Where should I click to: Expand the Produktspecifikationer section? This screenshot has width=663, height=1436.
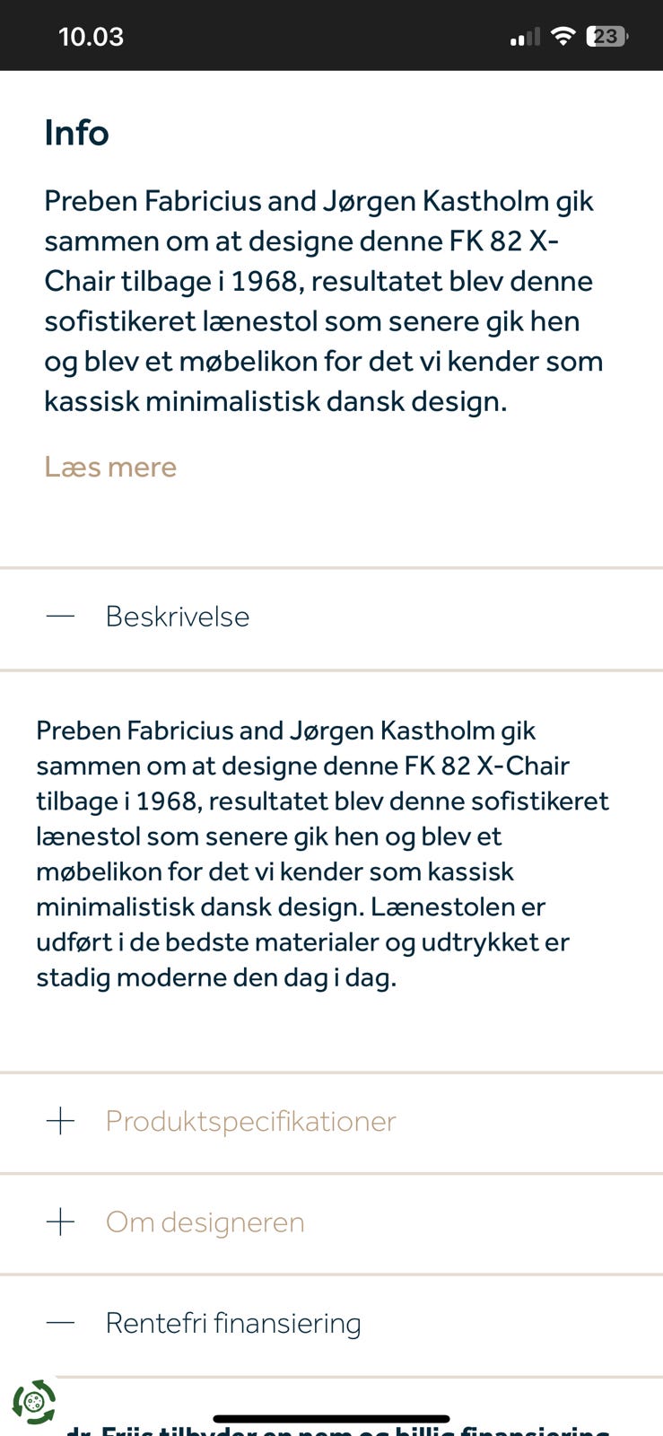251,1121
